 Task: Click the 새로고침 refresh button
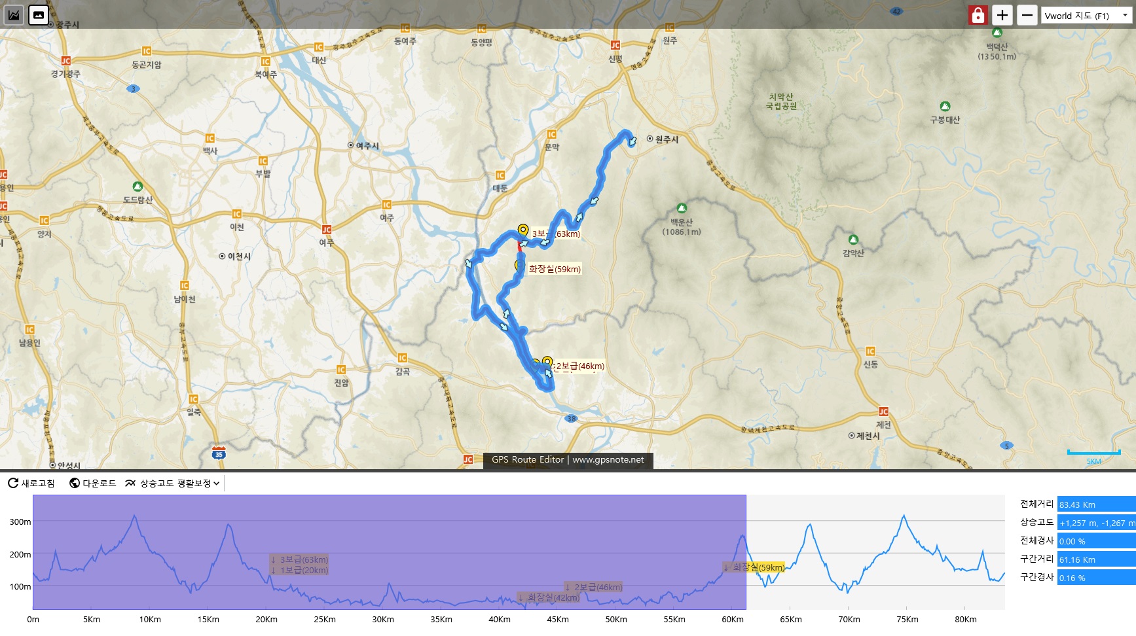click(31, 484)
